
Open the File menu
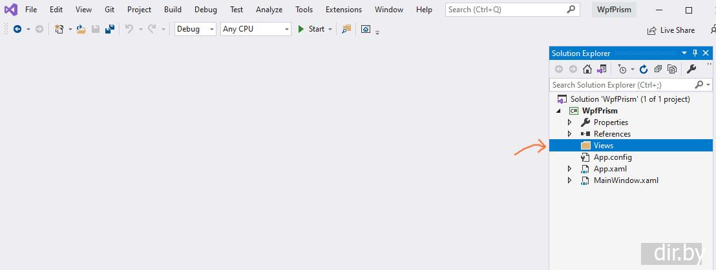(31, 10)
